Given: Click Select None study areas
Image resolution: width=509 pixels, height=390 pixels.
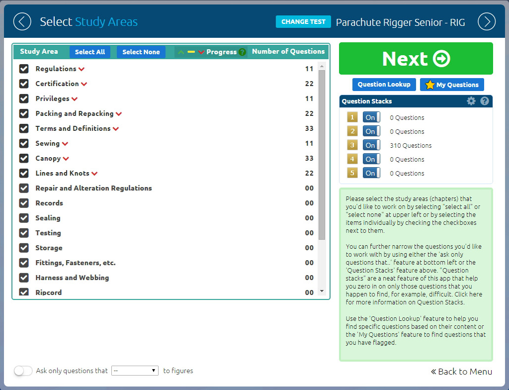Looking at the screenshot, I should point(141,52).
